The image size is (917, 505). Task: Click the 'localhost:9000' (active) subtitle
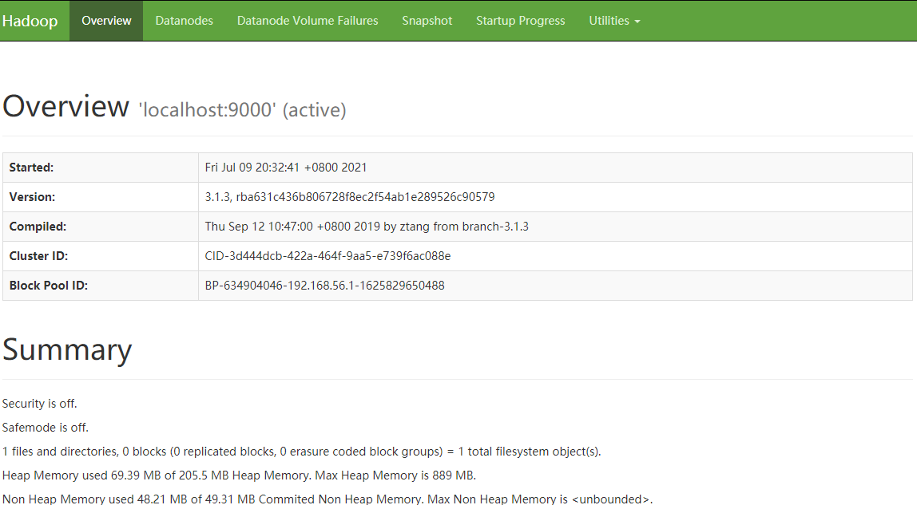tap(242, 110)
